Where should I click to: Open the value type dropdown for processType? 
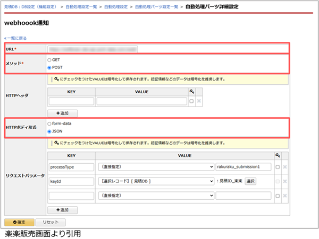(155, 167)
